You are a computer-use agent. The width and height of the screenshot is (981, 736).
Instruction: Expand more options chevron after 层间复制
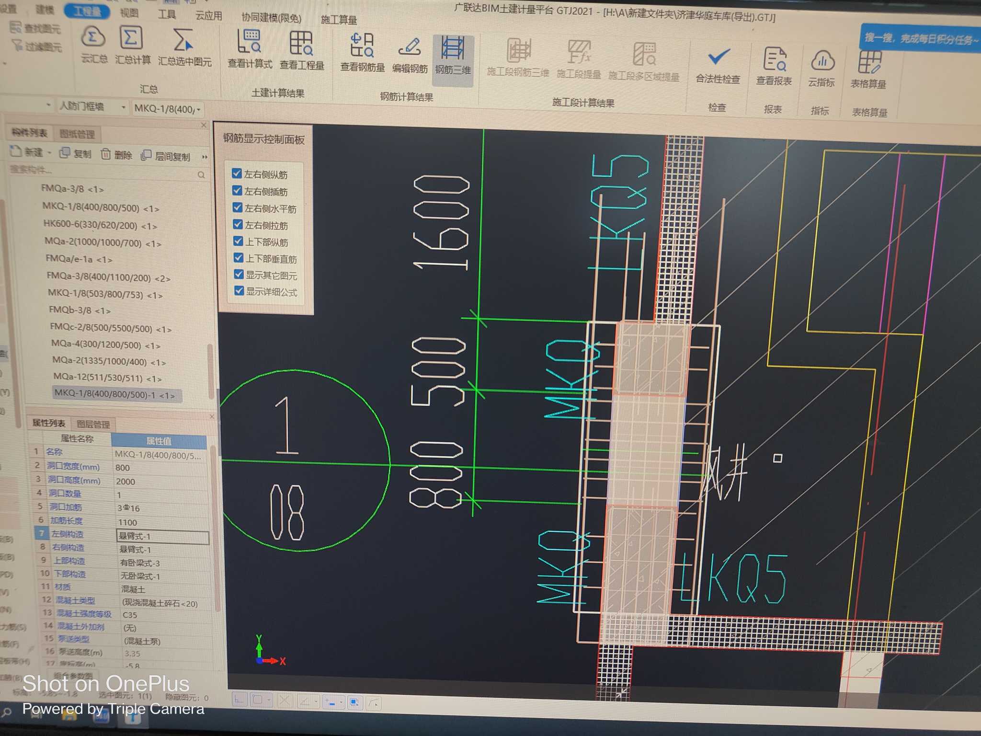pyautogui.click(x=205, y=157)
